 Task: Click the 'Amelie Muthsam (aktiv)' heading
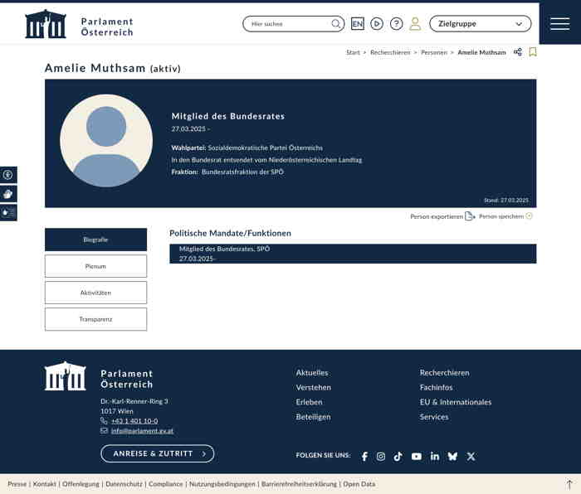coord(113,68)
